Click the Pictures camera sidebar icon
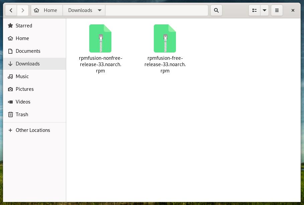304x205 pixels. [10, 89]
